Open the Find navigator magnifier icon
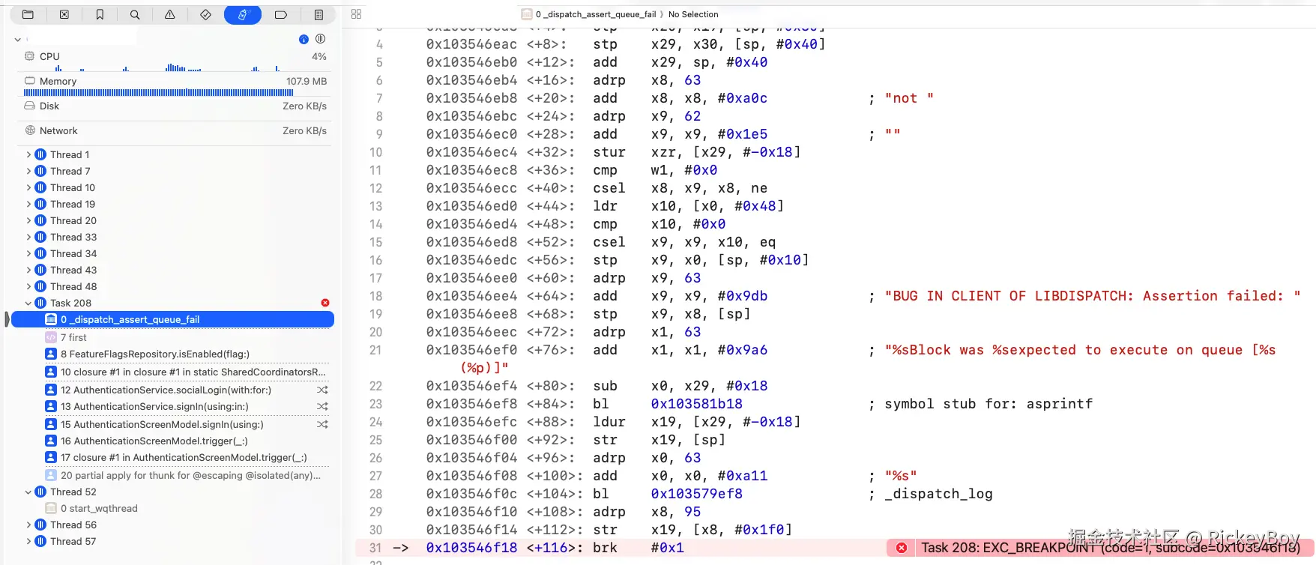 tap(135, 14)
